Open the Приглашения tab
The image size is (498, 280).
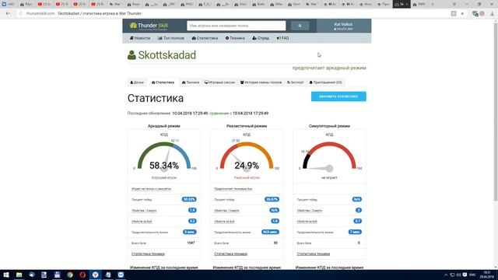pyautogui.click(x=326, y=82)
